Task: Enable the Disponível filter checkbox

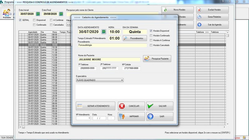Action: coord(34,20)
